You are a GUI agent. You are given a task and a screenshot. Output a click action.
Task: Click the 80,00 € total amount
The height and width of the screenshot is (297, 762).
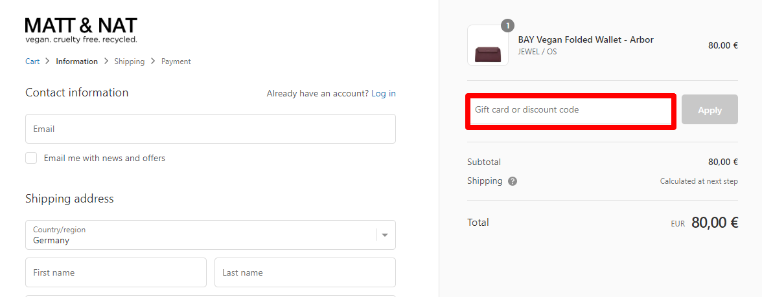click(x=715, y=223)
